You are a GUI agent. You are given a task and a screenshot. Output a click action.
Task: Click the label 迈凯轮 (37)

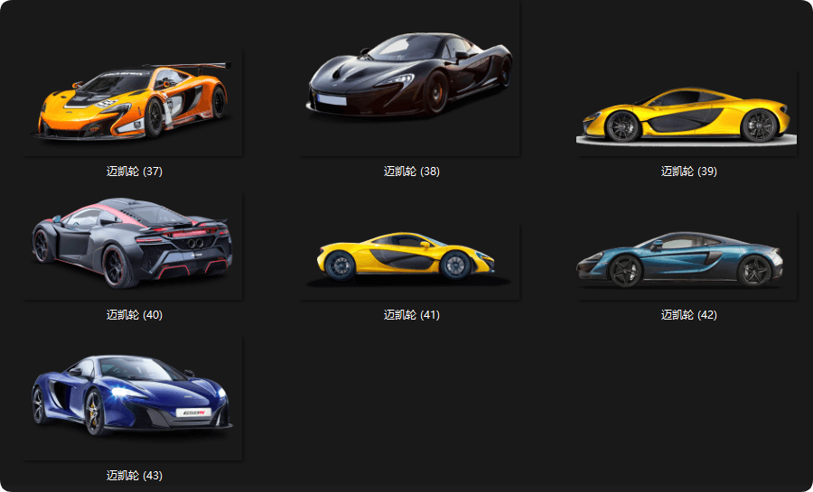pyautogui.click(x=134, y=172)
